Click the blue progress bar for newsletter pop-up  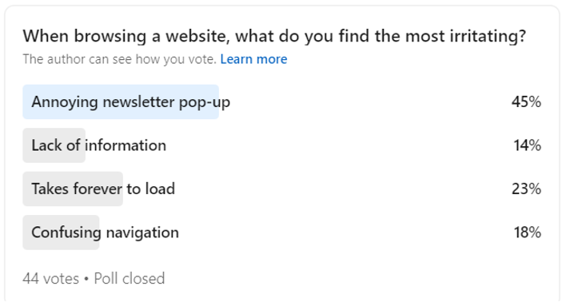click(x=121, y=102)
